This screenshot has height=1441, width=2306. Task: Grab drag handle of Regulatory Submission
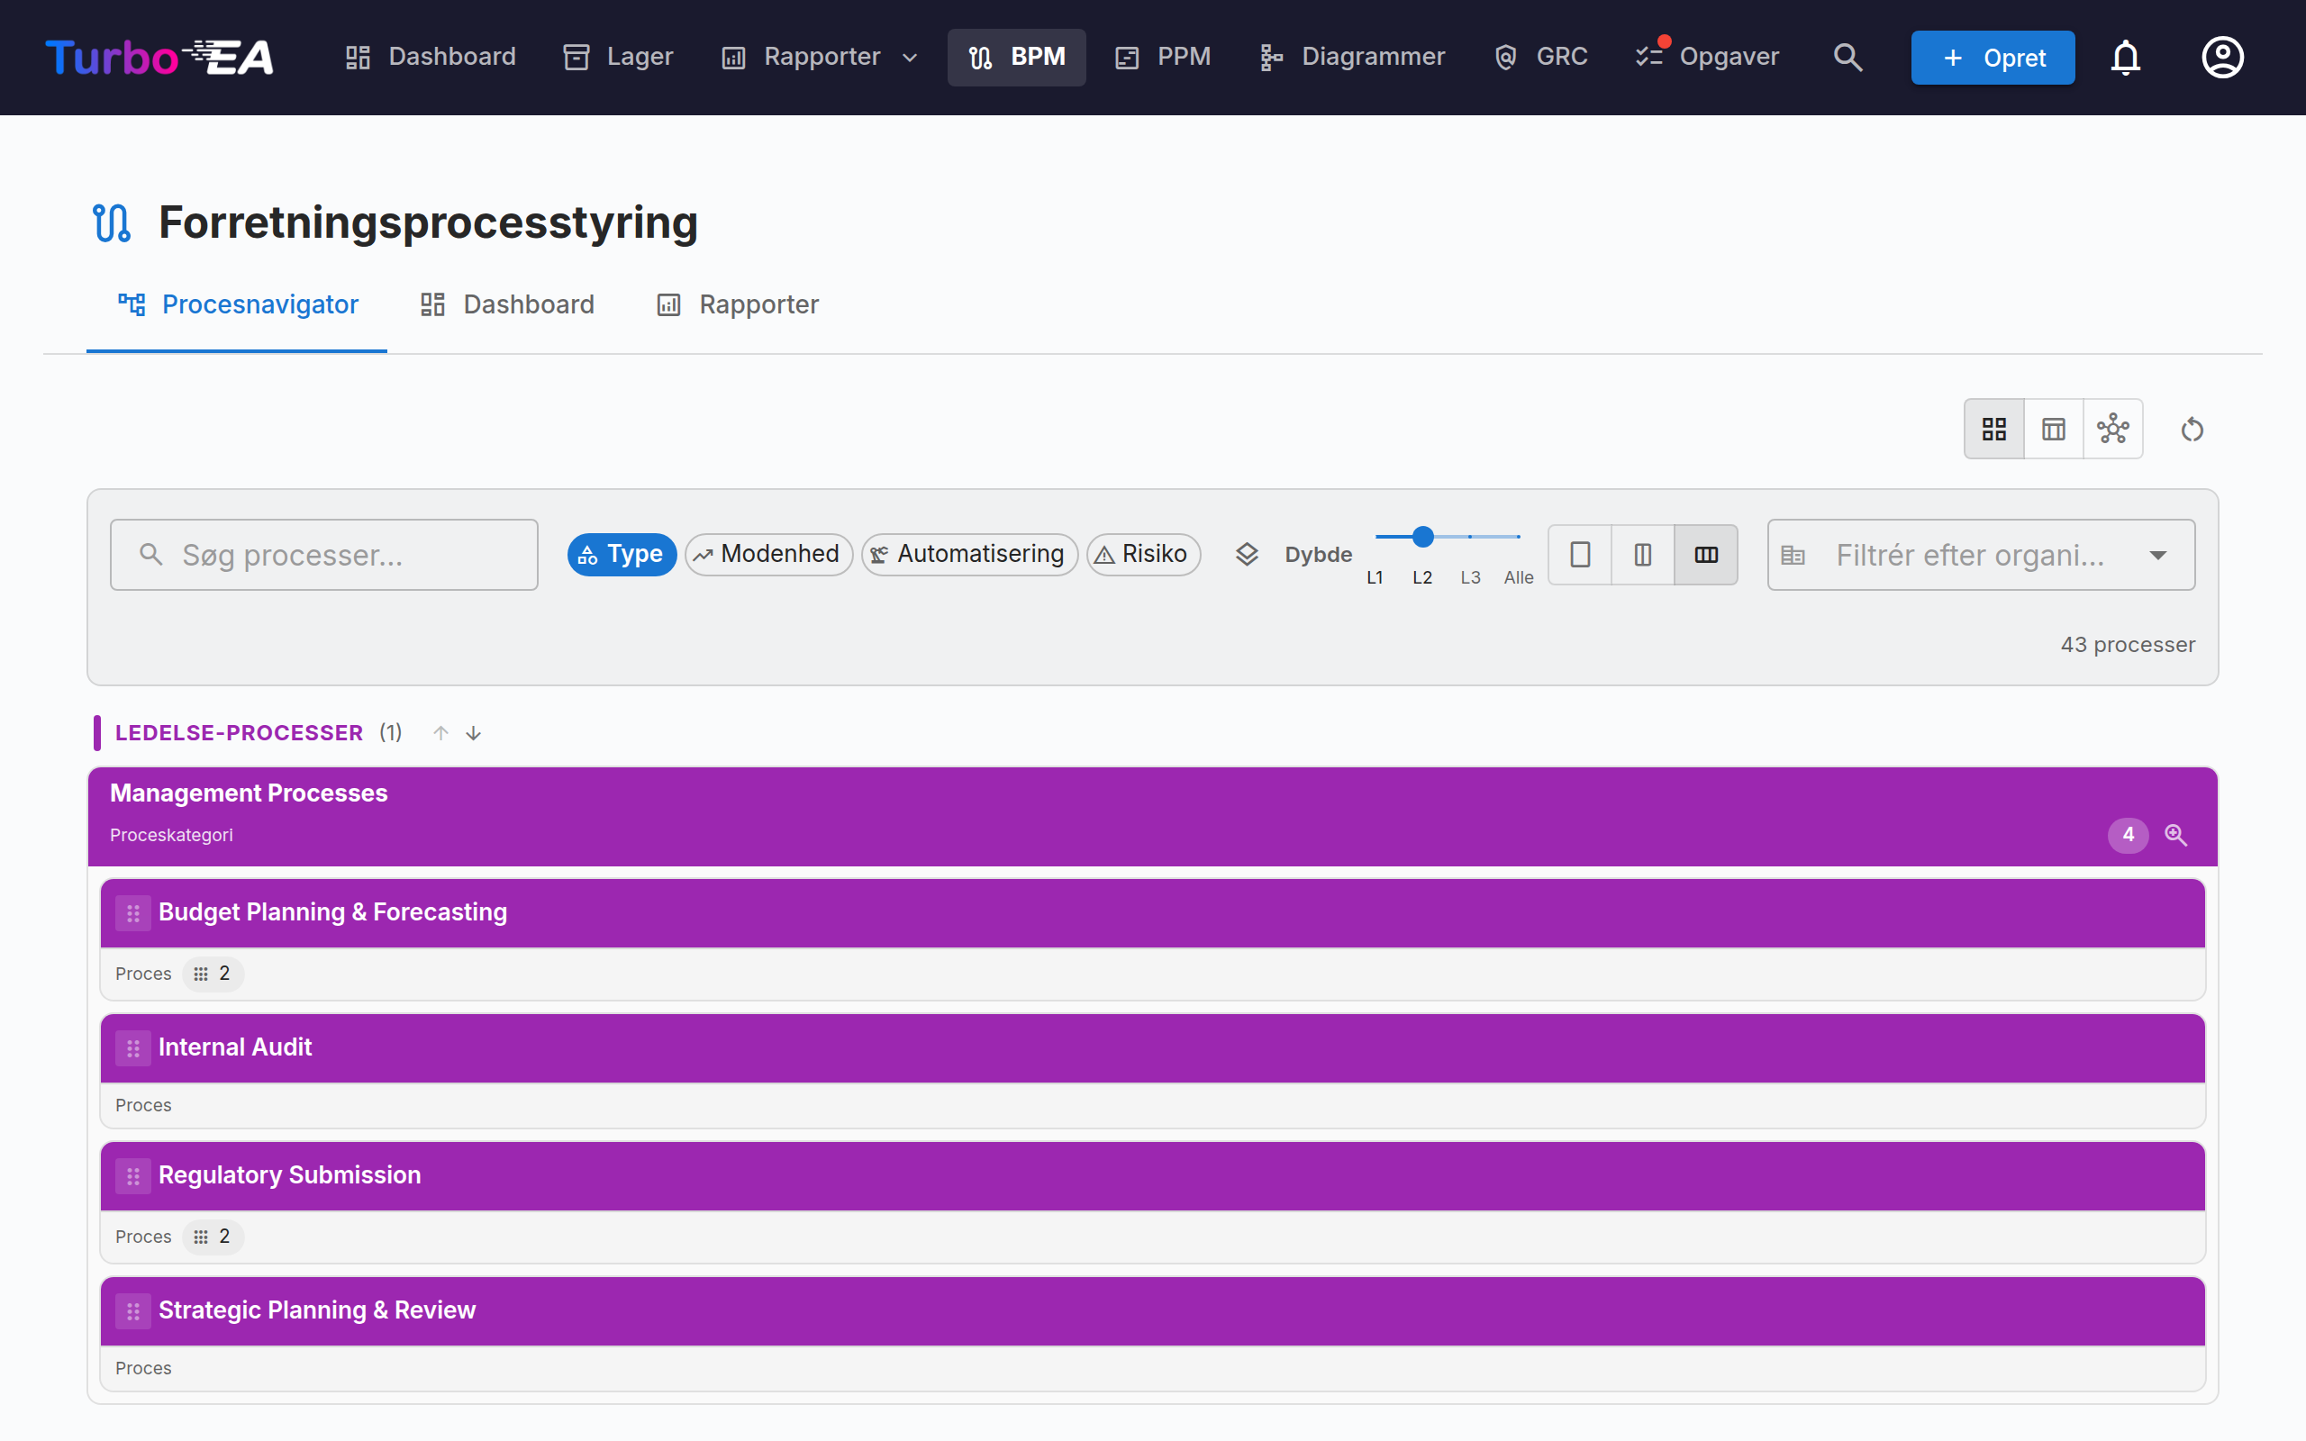[133, 1176]
